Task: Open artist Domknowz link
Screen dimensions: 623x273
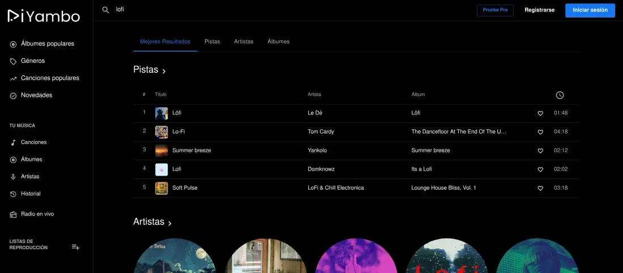Action: tap(321, 169)
